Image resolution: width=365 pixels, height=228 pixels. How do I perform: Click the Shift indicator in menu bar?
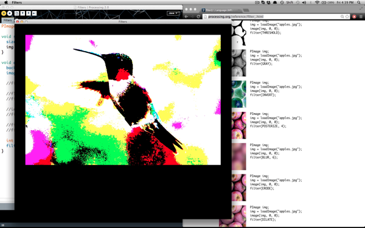290,2
